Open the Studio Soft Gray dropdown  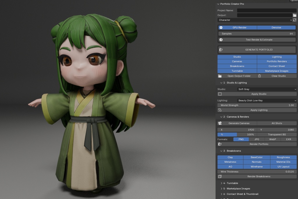click(267, 89)
